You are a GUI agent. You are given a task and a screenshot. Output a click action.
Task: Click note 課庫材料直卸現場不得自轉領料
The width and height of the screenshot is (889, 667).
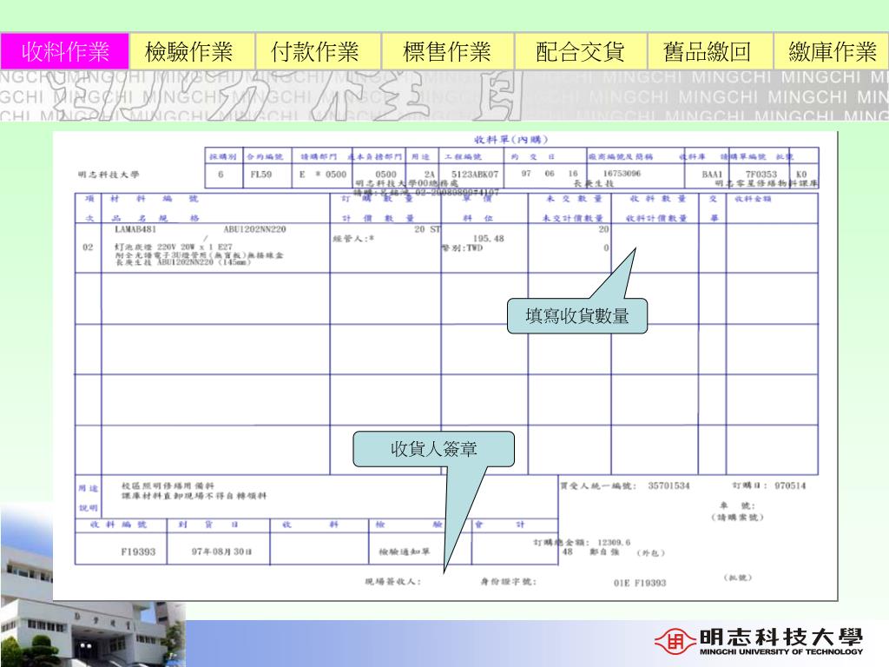pos(194,496)
